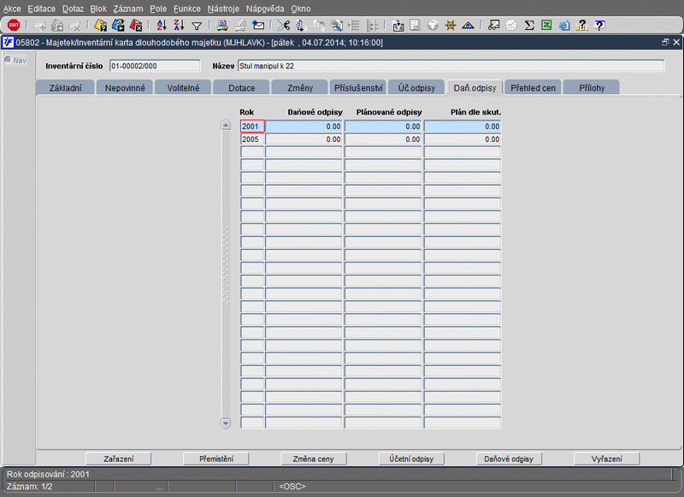Open the Nápověda menu

pos(265,9)
